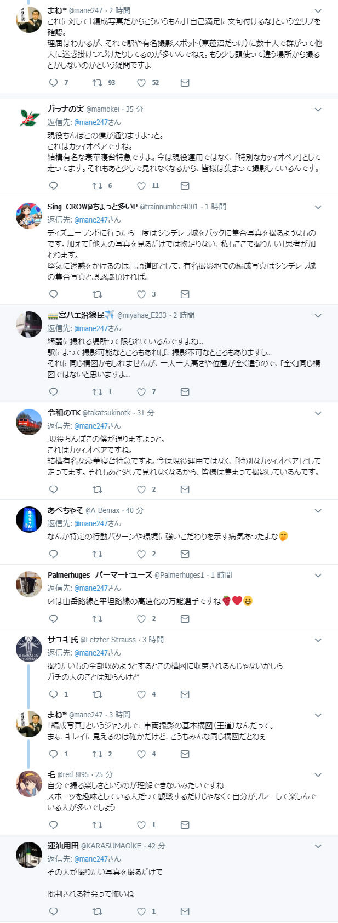Visit the @takatsukinotk profile handle

(x=107, y=413)
